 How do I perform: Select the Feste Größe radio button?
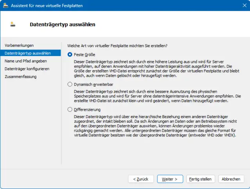coord(70,55)
